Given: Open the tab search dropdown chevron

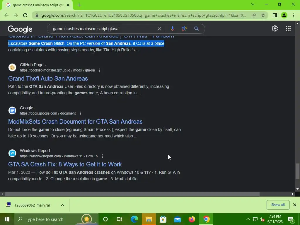Looking at the screenshot, I should (253, 4).
